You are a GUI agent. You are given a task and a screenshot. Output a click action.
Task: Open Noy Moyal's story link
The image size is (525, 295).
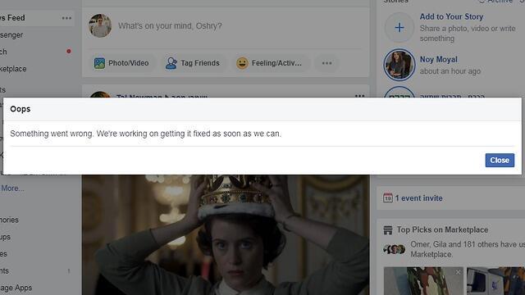click(x=438, y=60)
